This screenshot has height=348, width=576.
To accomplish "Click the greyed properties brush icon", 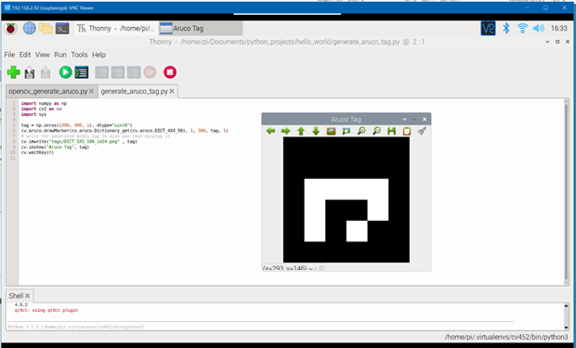I will [422, 131].
